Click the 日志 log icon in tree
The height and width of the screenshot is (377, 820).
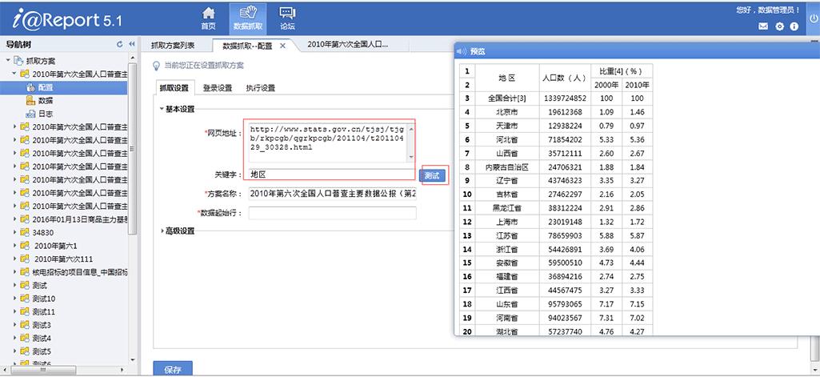coord(30,114)
